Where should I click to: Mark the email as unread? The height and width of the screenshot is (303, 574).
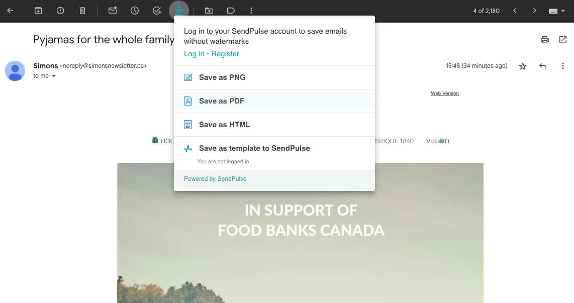click(113, 10)
